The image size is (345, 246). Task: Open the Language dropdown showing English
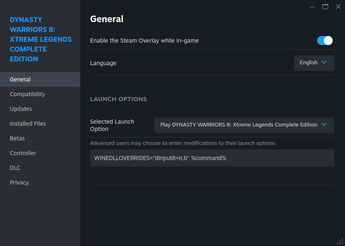pos(314,63)
